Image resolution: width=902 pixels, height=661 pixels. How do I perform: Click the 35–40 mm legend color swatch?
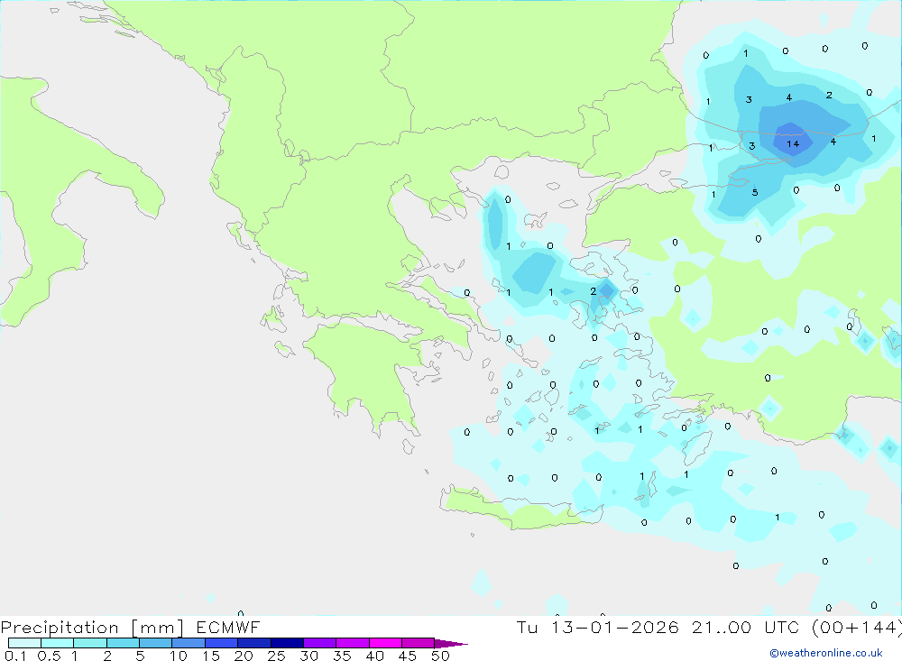(353, 643)
